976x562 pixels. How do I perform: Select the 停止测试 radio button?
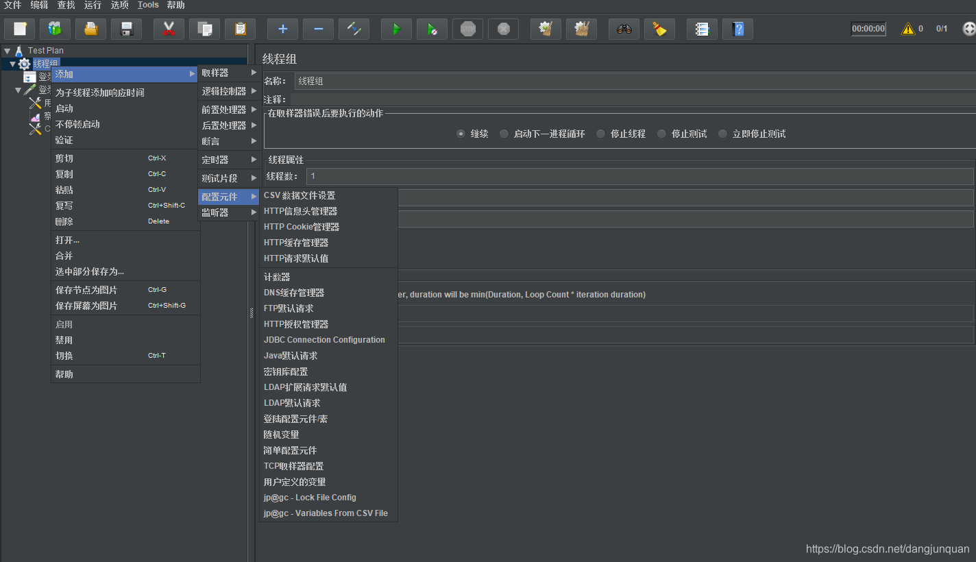[661, 134]
